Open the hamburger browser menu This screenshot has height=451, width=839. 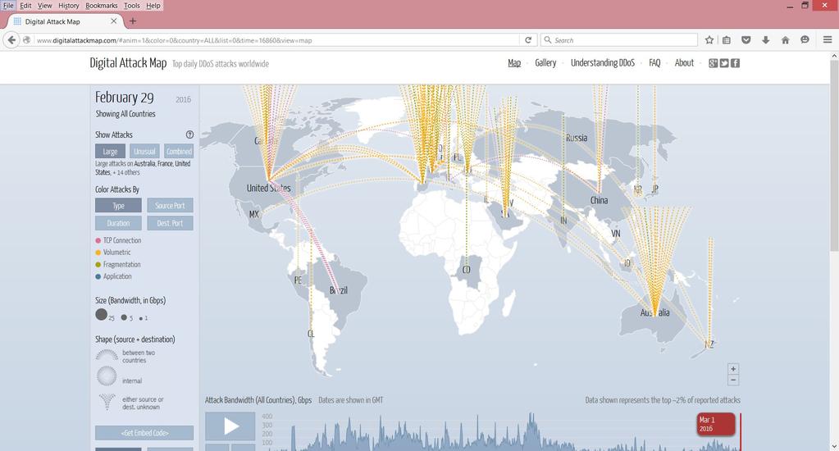[828, 40]
